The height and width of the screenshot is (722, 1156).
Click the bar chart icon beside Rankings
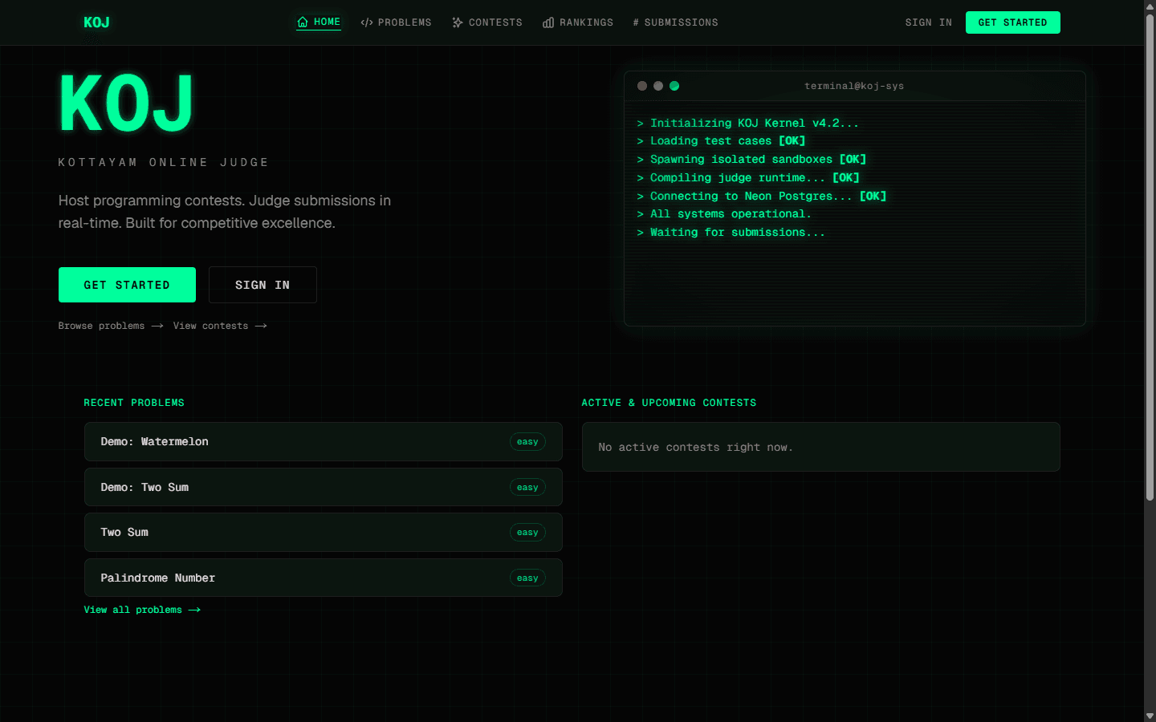(548, 22)
